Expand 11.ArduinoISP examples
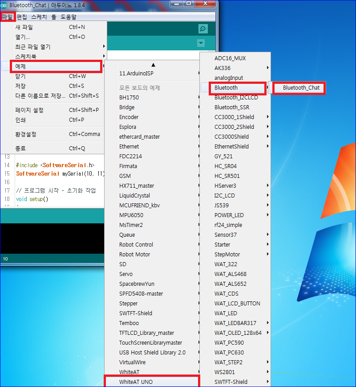This screenshot has height=387, width=356. [x=153, y=73]
